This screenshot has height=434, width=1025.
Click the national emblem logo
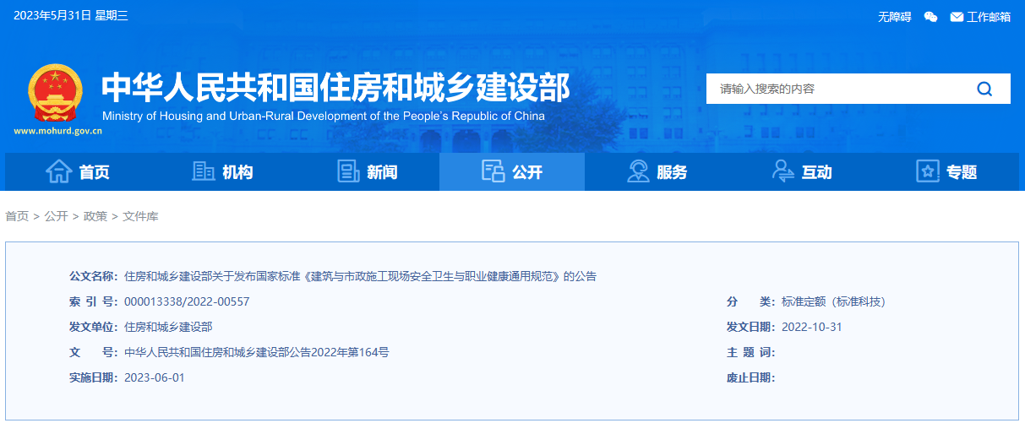tap(56, 93)
